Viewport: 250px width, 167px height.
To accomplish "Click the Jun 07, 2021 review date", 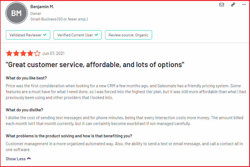I will click(x=53, y=53).
